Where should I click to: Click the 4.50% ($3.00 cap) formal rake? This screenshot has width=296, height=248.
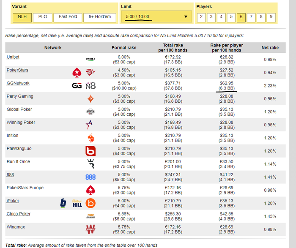pos(124,73)
